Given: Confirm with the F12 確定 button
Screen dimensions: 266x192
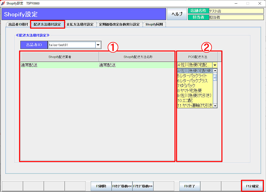Looking at the screenshot, I should [x=252, y=186].
